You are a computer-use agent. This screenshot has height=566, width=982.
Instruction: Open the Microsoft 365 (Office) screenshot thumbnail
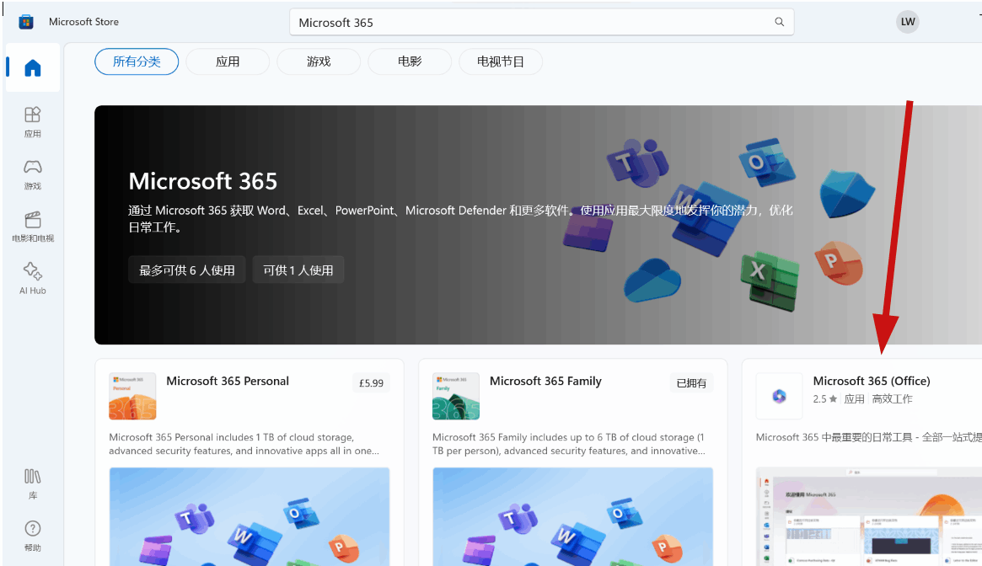tap(869, 516)
